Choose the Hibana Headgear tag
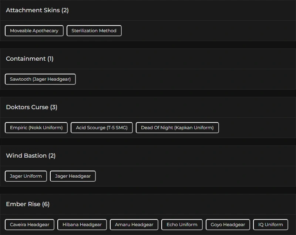 pos(82,225)
